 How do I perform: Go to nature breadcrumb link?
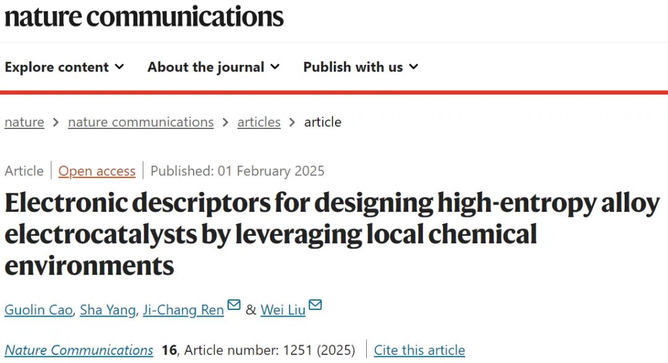tap(24, 122)
